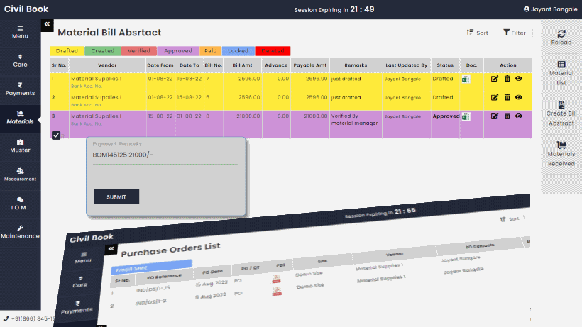This screenshot has height=327, width=582.
Task: Open Excel document for approved bill row
Action: pyautogui.click(x=466, y=116)
